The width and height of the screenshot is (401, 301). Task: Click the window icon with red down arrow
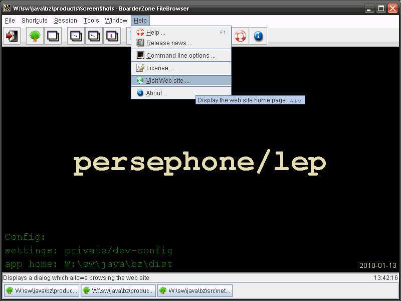(112, 36)
